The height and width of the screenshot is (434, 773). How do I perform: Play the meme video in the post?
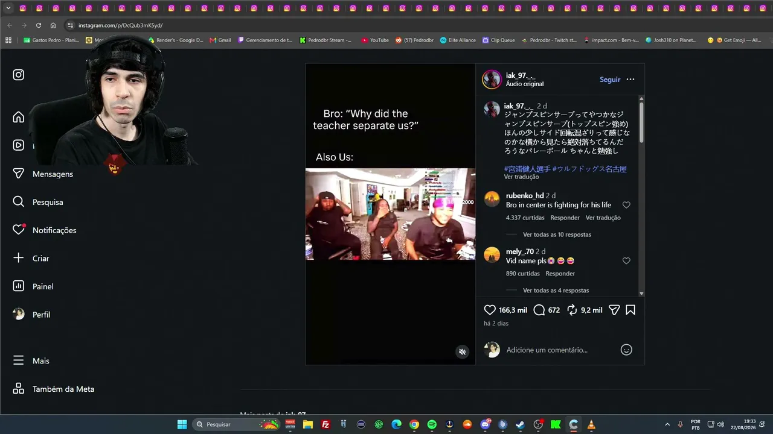390,214
